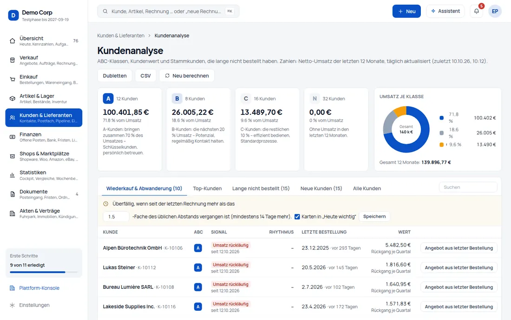Click the Kunden & Lieferanten people icon
Screen dimensions: 511x320
13,118
